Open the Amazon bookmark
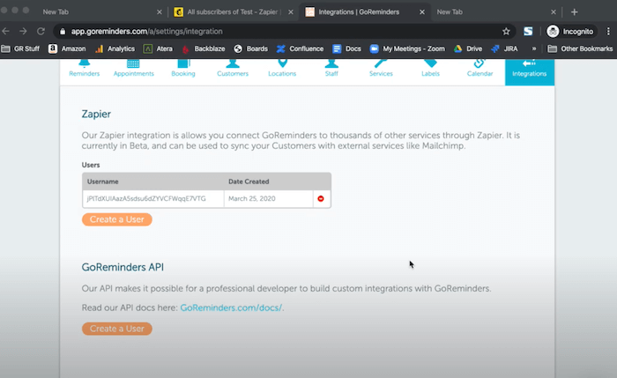 tap(67, 48)
